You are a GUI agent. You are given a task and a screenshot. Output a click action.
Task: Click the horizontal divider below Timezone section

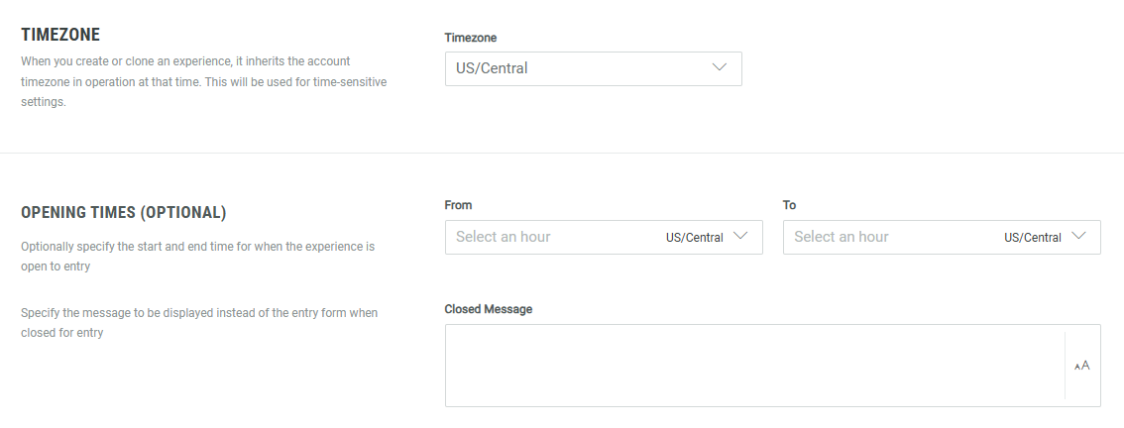pyautogui.click(x=562, y=154)
